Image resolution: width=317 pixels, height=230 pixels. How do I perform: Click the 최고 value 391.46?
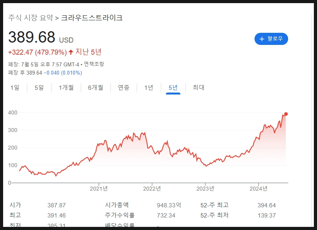[57, 216]
